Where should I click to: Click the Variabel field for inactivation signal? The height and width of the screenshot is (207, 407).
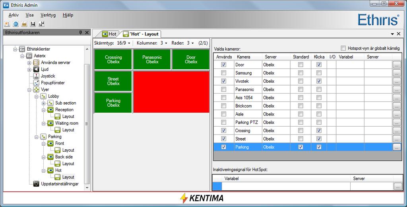(x=286, y=186)
